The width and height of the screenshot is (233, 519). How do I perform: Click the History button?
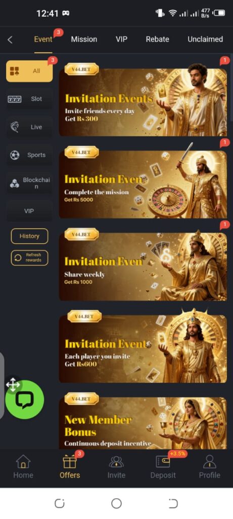(29, 236)
